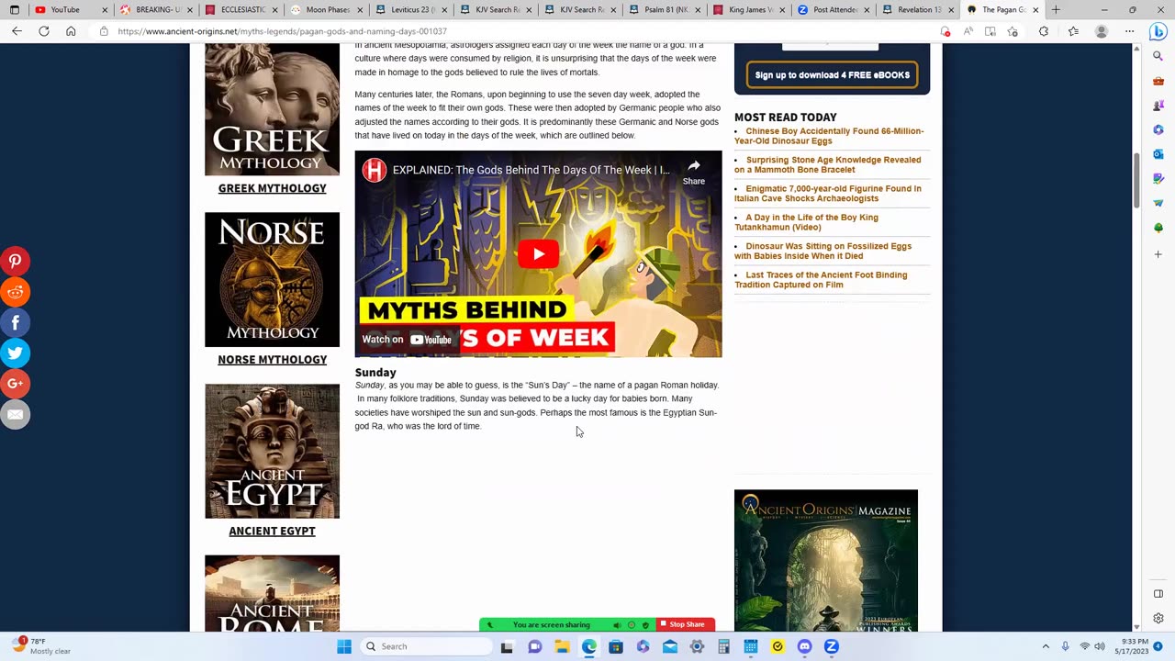Image resolution: width=1175 pixels, height=661 pixels.
Task: Click the address bar URL
Action: (282, 31)
